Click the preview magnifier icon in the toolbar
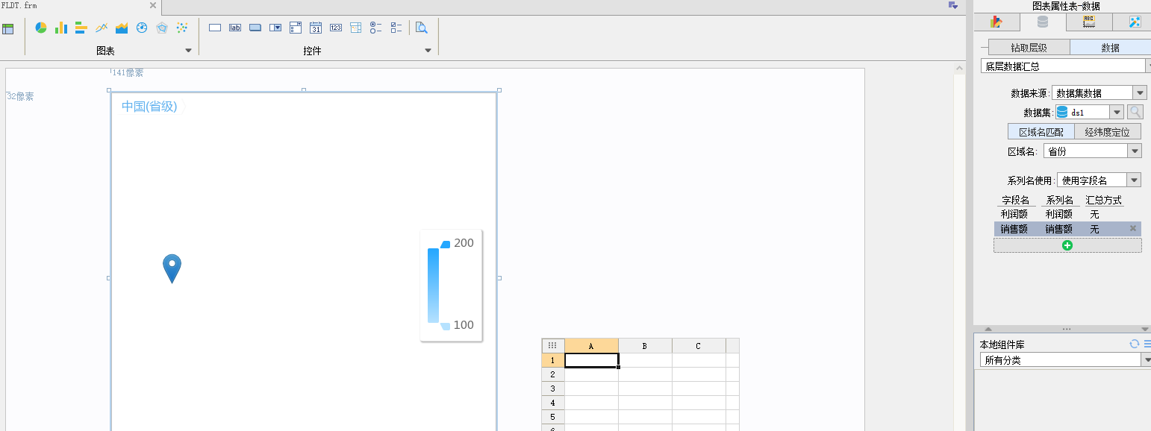 tap(422, 28)
